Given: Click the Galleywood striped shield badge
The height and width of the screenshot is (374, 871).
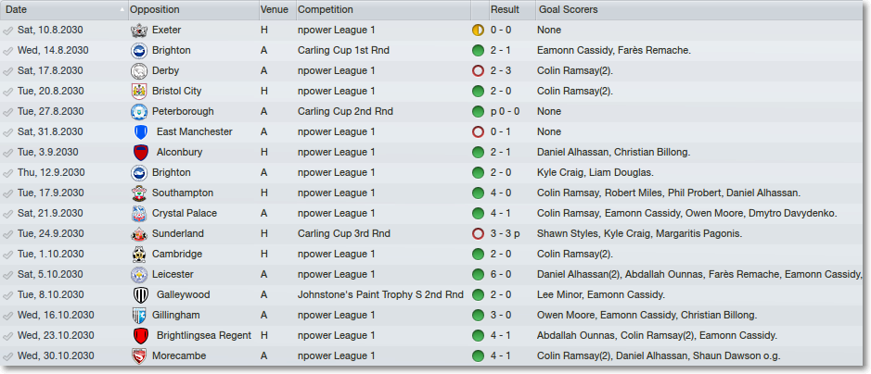Looking at the screenshot, I should (141, 295).
